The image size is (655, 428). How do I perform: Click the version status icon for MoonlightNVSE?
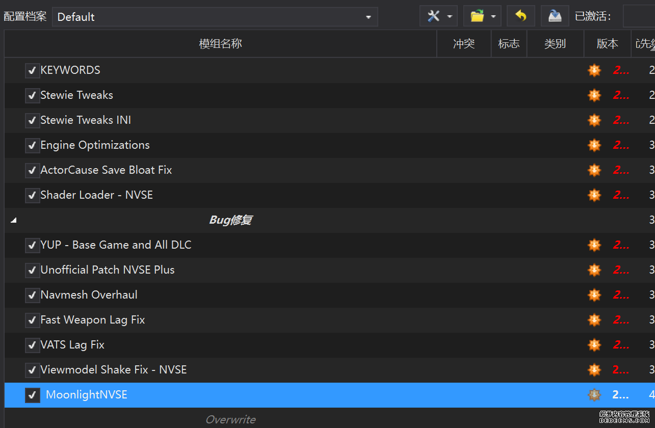(x=594, y=395)
